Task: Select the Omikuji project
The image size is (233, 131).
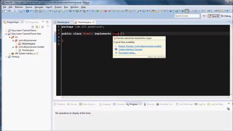Action: tap(15, 57)
